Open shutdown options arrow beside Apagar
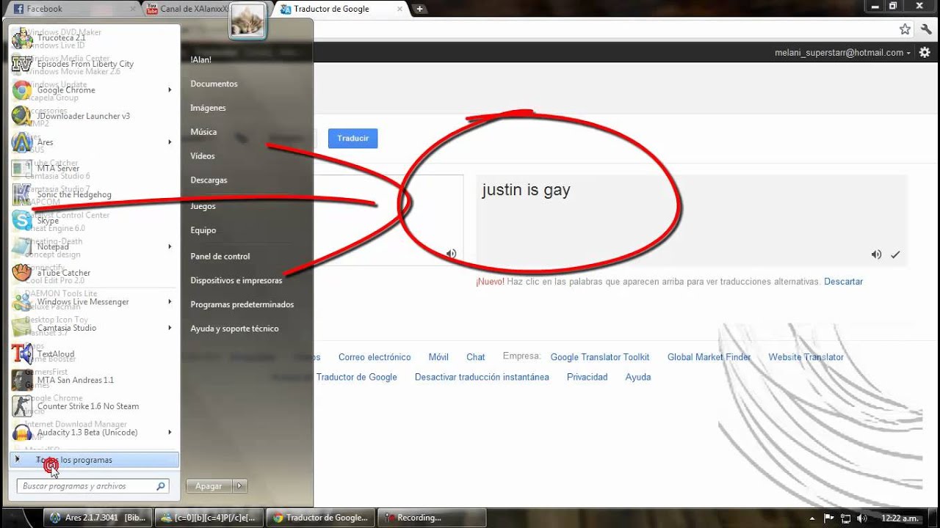The height and width of the screenshot is (528, 940). point(239,485)
